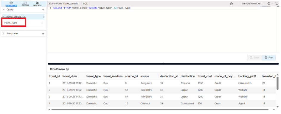Image resolution: width=281 pixels, height=114 pixels.
Task: Switch to the Reports tab
Action: click(37, 4)
